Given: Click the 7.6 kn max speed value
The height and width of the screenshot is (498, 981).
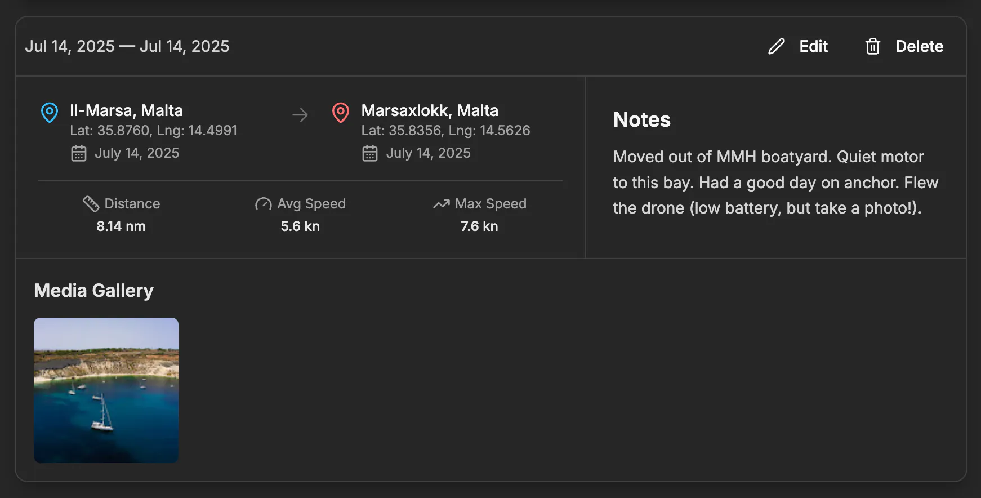Looking at the screenshot, I should (x=478, y=226).
